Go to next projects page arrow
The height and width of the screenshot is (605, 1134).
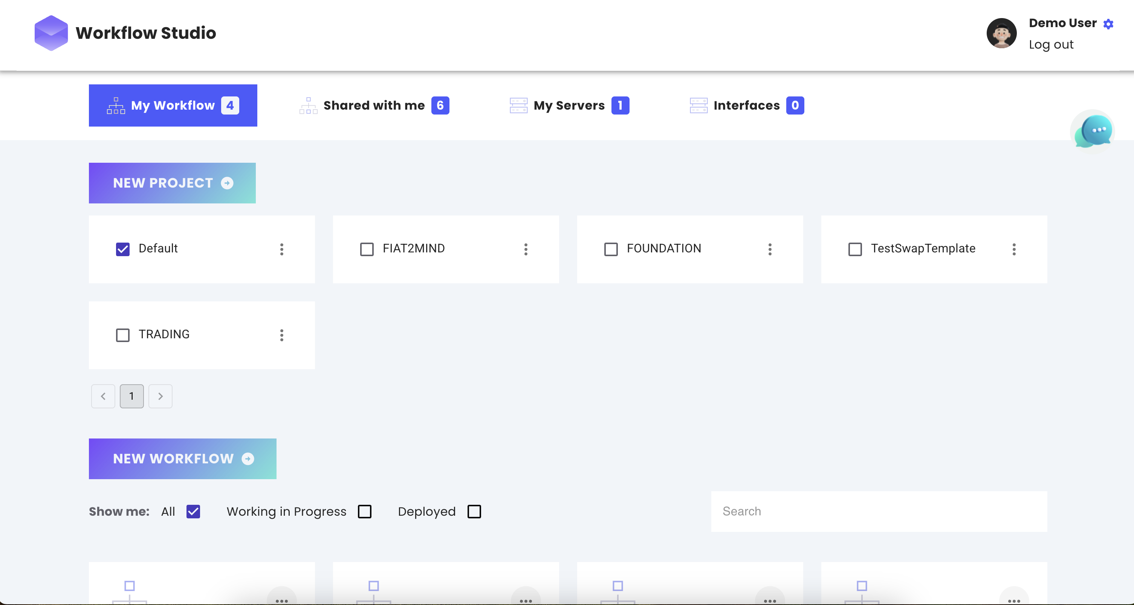[160, 396]
